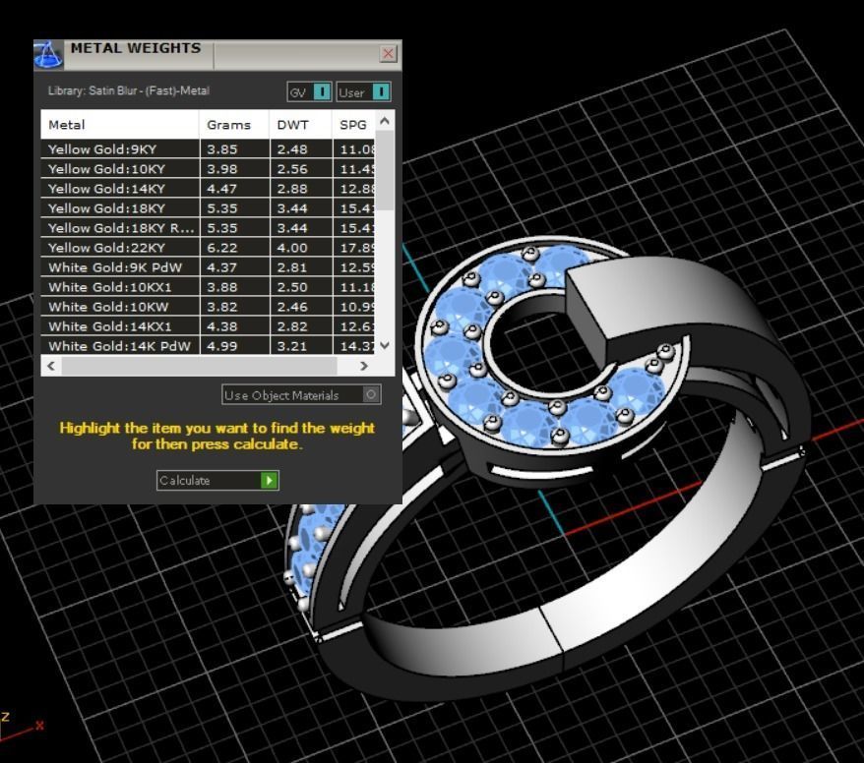Select the White Gold:14K PdW row
This screenshot has width=864, height=763.
click(x=209, y=346)
